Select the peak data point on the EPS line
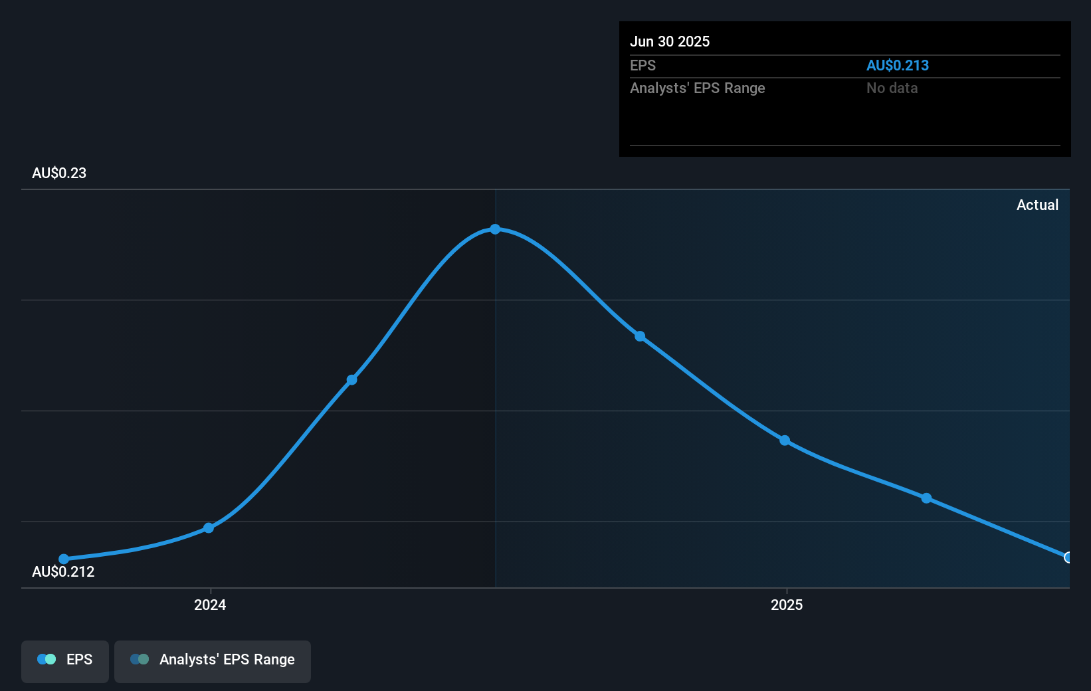This screenshot has width=1091, height=691. coord(495,229)
